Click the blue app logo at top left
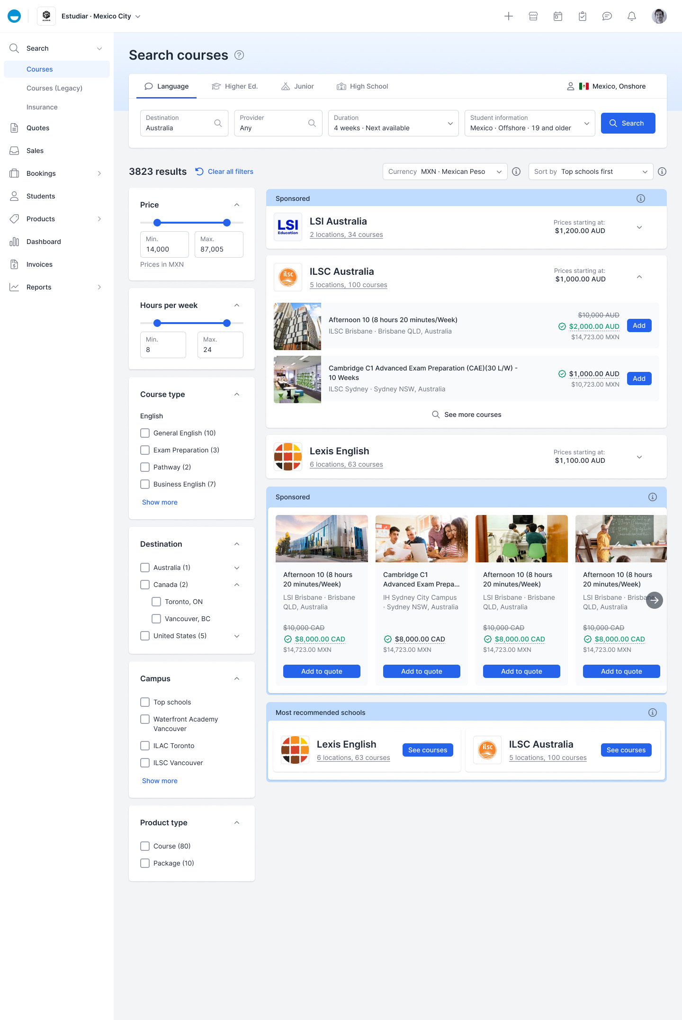 (x=14, y=16)
